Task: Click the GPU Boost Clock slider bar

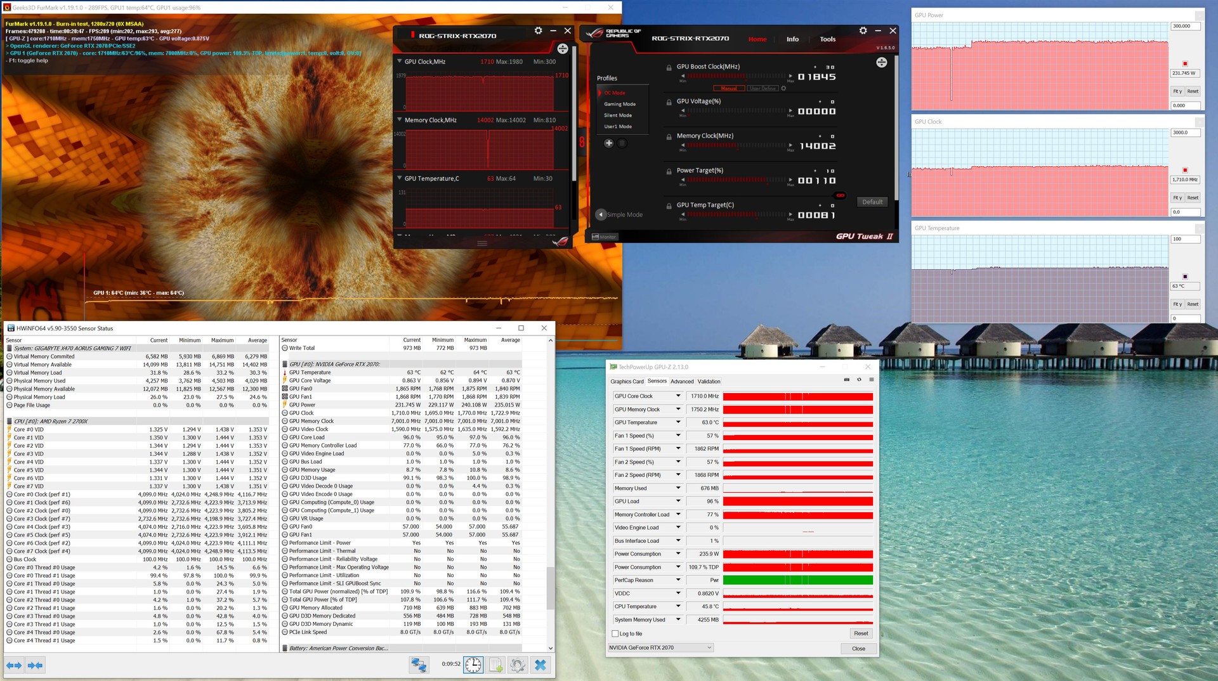Action: [x=737, y=76]
